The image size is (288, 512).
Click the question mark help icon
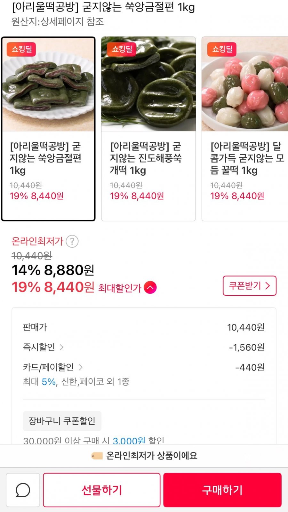coord(72,241)
